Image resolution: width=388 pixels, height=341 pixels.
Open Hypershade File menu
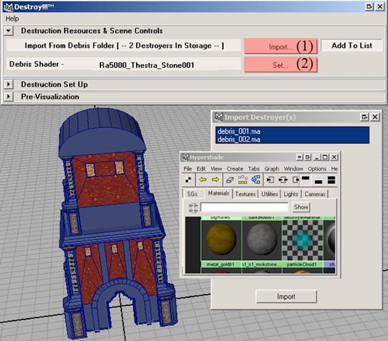[x=187, y=169]
